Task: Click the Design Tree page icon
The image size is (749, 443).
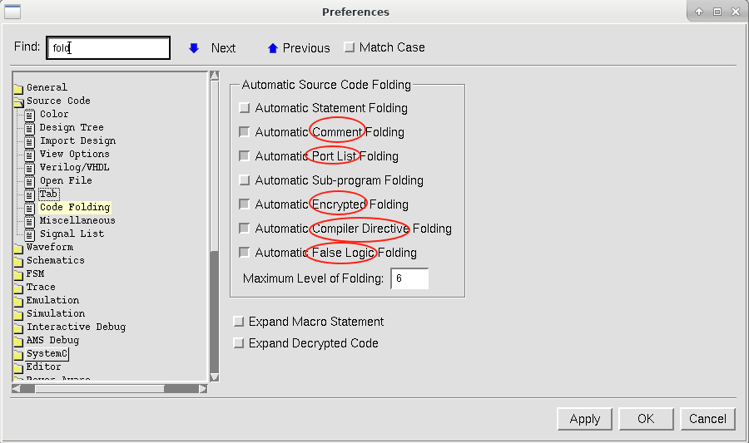Action: [30, 128]
